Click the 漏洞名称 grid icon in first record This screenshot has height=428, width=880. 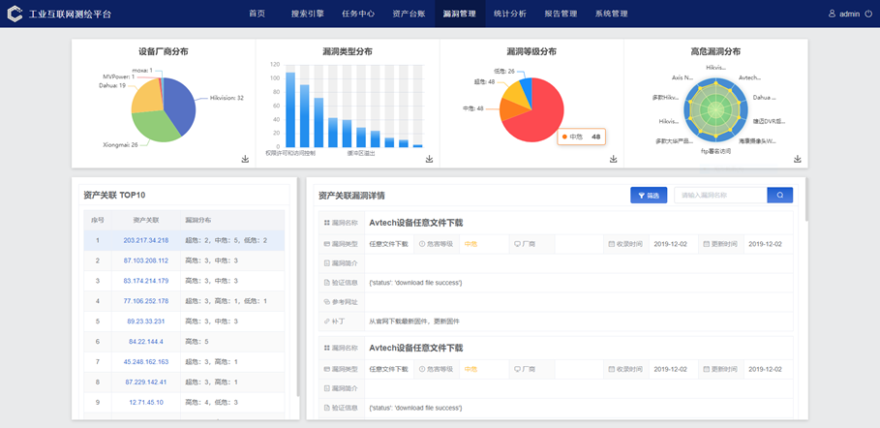[326, 223]
